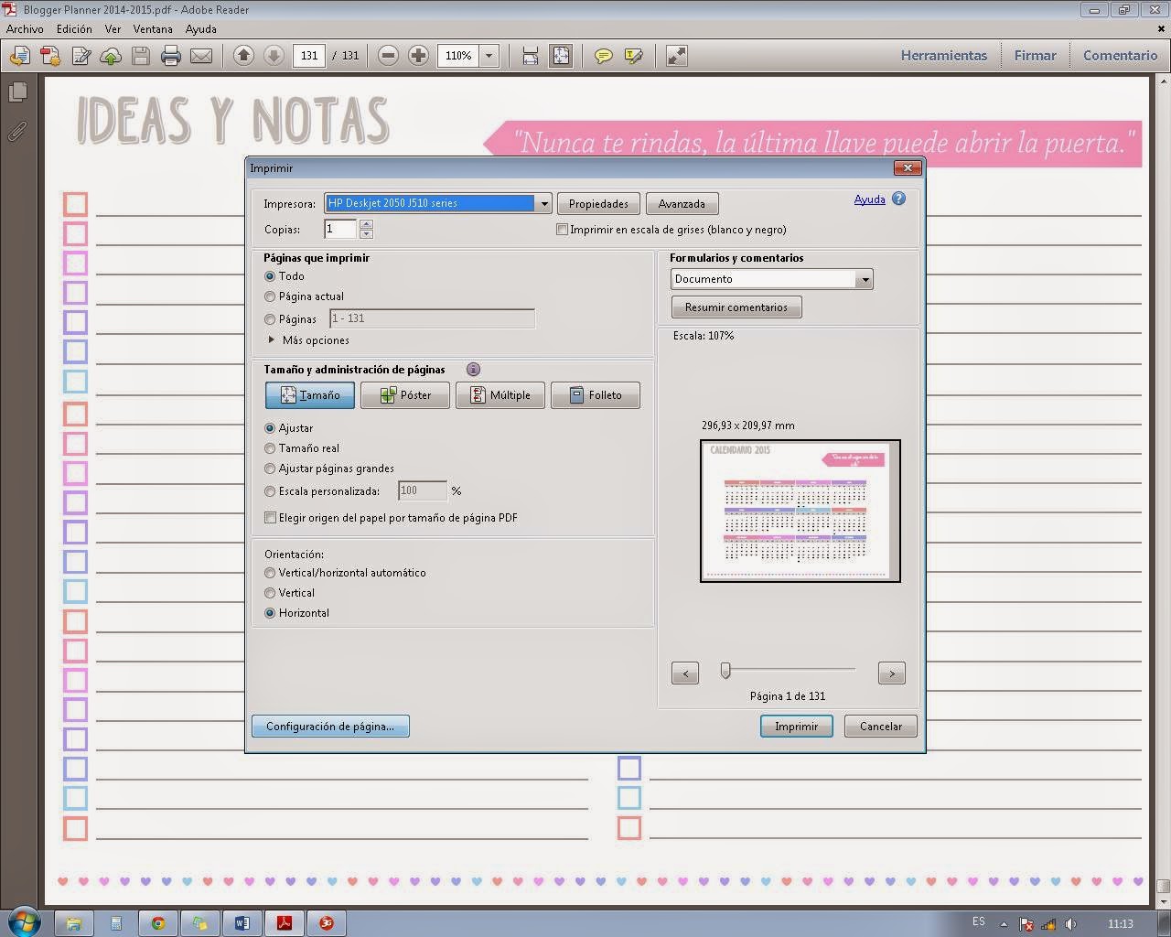Click the Create PDF online icon
This screenshot has width=1171, height=937.
[50, 56]
